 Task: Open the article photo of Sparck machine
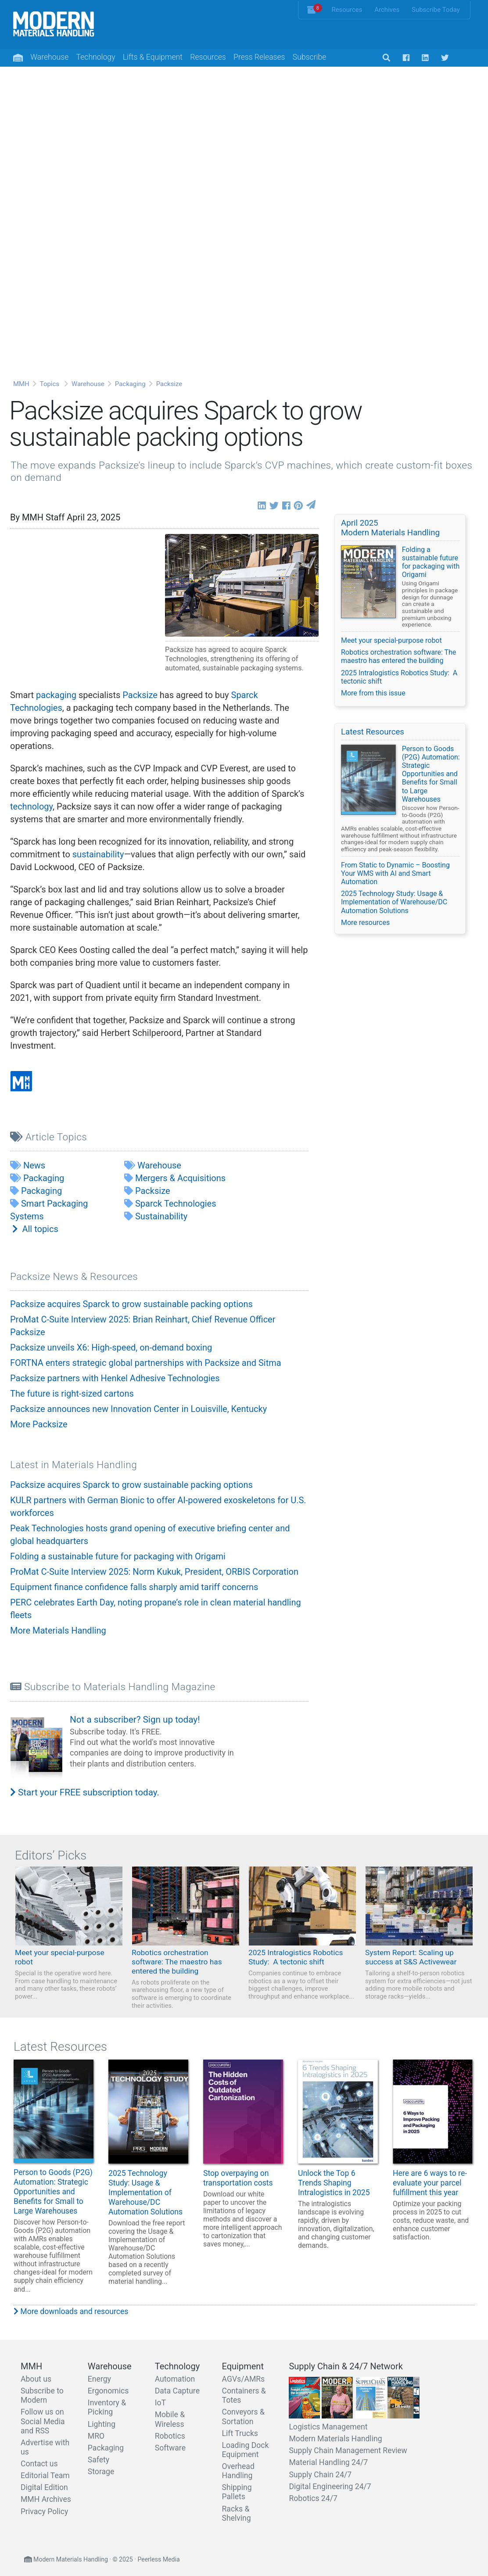tap(241, 585)
